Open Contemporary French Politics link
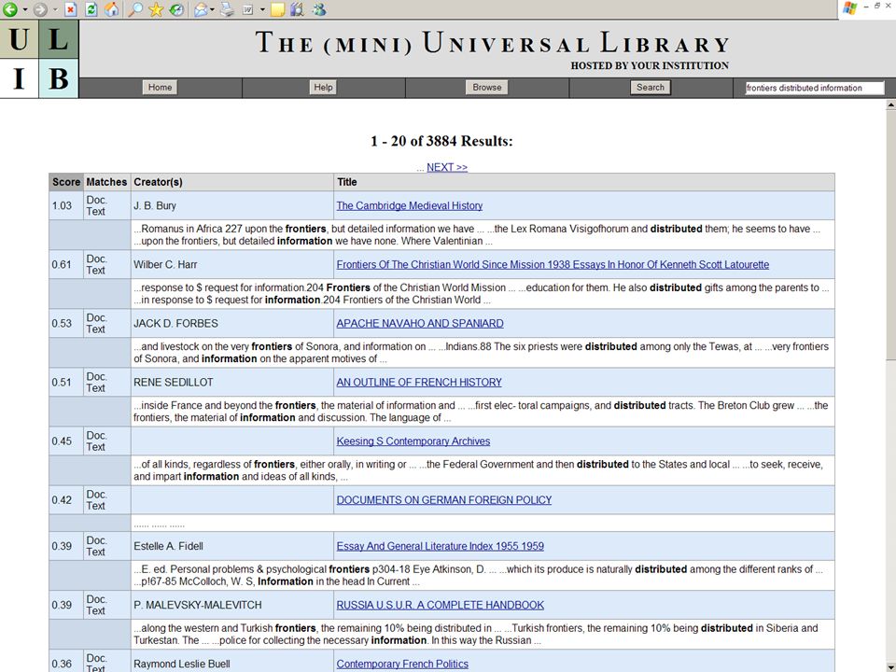896x672 pixels. pos(402,664)
